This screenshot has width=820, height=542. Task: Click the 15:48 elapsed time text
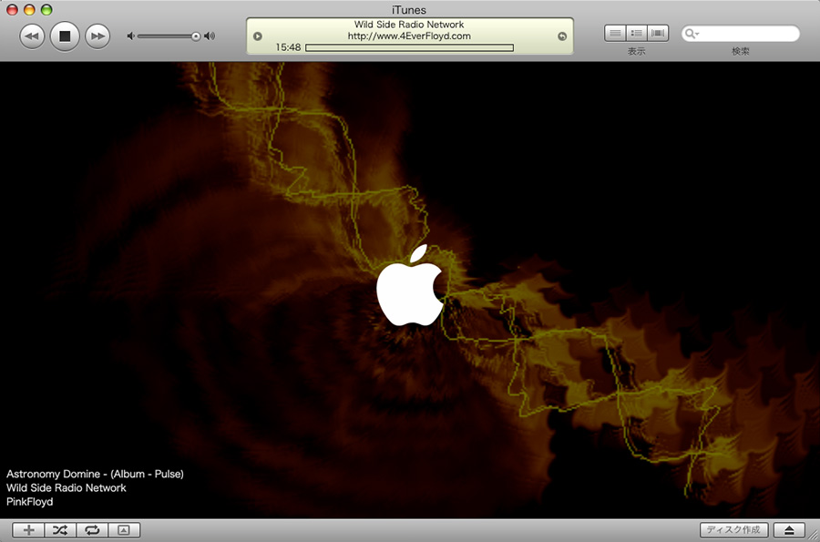tap(288, 47)
